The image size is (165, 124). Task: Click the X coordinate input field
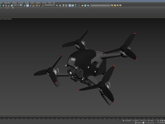click(x=129, y=121)
